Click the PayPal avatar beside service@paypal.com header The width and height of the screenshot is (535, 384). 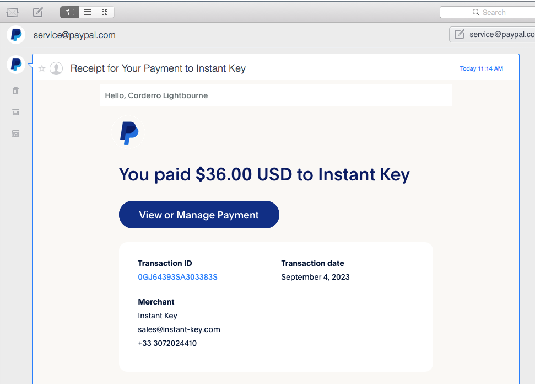point(16,35)
